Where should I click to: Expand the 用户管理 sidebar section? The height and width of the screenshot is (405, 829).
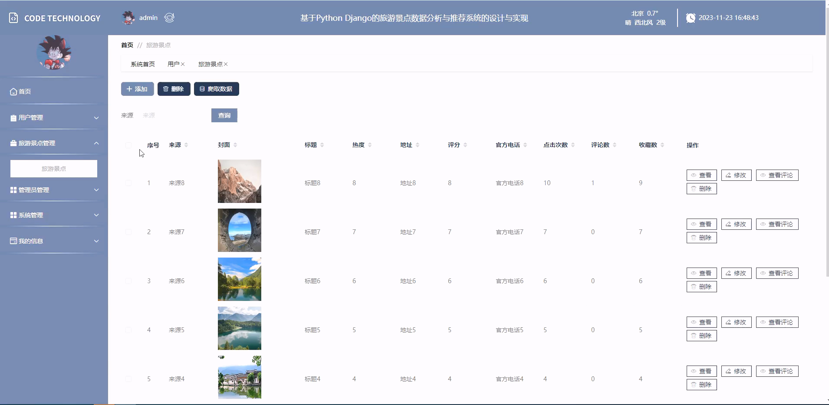[54, 117]
